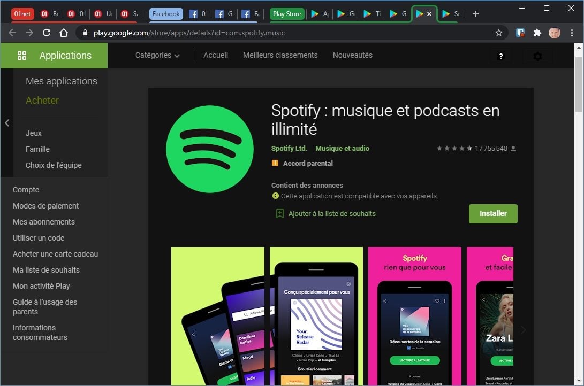This screenshot has width=584, height=386.
Task: Click the shield extension icon in toolbar
Action: pos(520,33)
